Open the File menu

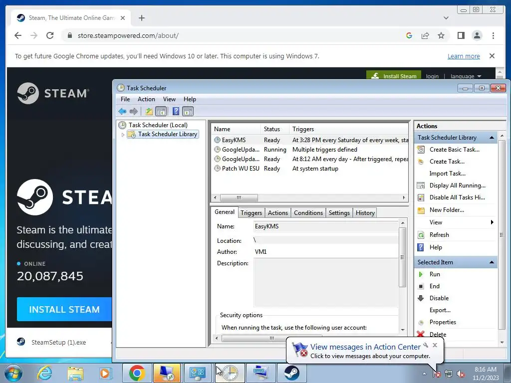[125, 99]
